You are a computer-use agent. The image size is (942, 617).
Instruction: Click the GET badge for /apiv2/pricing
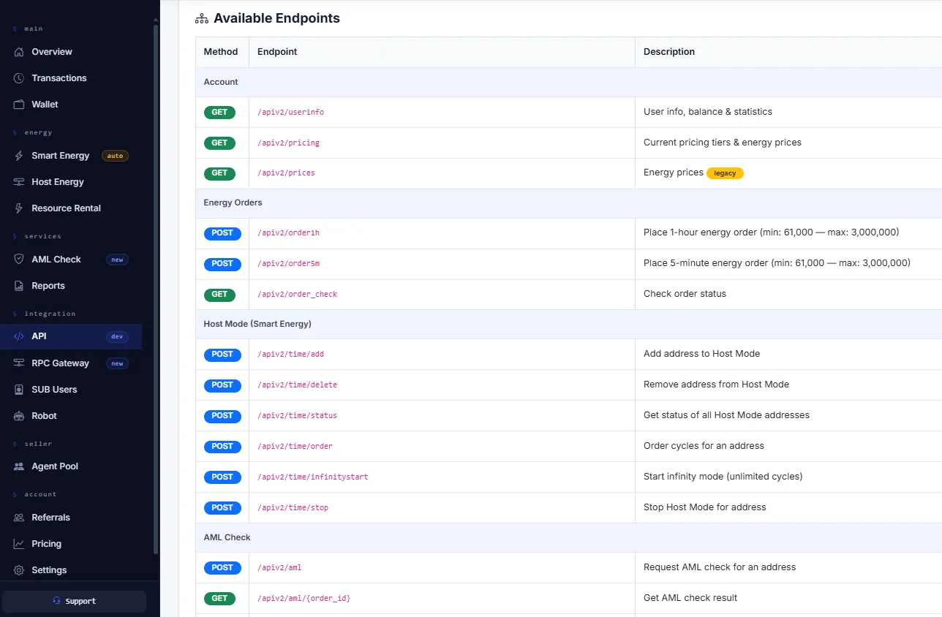[x=219, y=143]
